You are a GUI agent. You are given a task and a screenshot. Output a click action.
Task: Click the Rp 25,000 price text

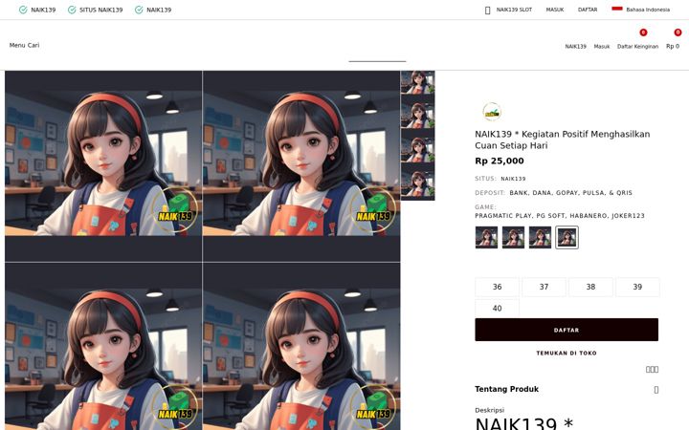[x=500, y=161]
